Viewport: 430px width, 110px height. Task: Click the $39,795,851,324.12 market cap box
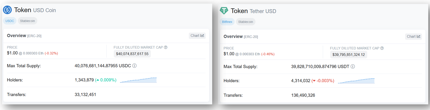(349, 55)
